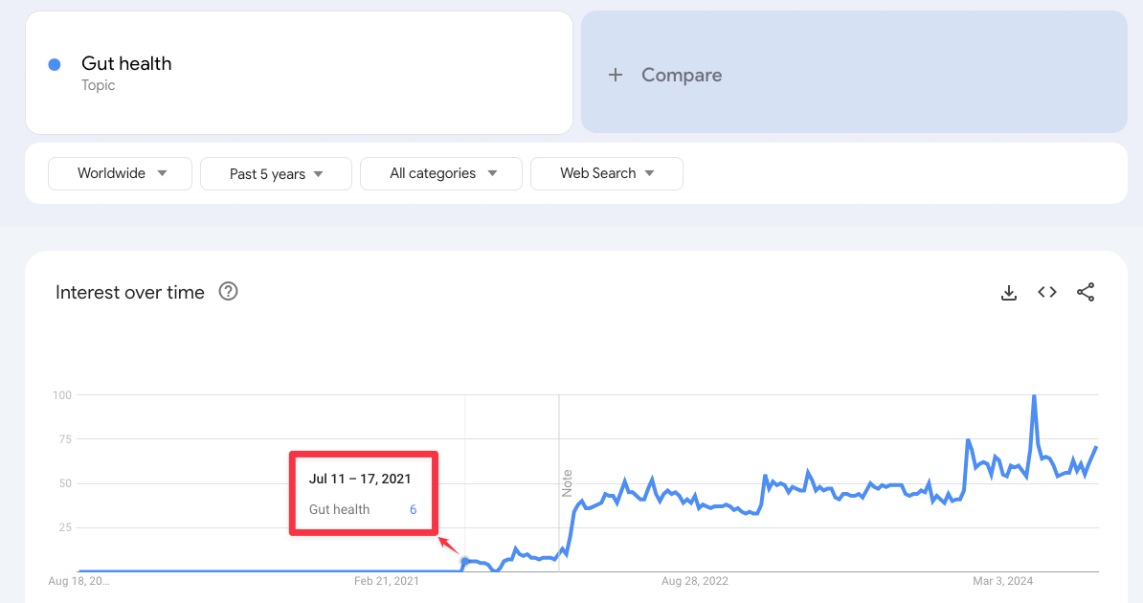Screen dimensions: 1143x603
Task: Download the chart data as CSV
Action: click(1009, 292)
